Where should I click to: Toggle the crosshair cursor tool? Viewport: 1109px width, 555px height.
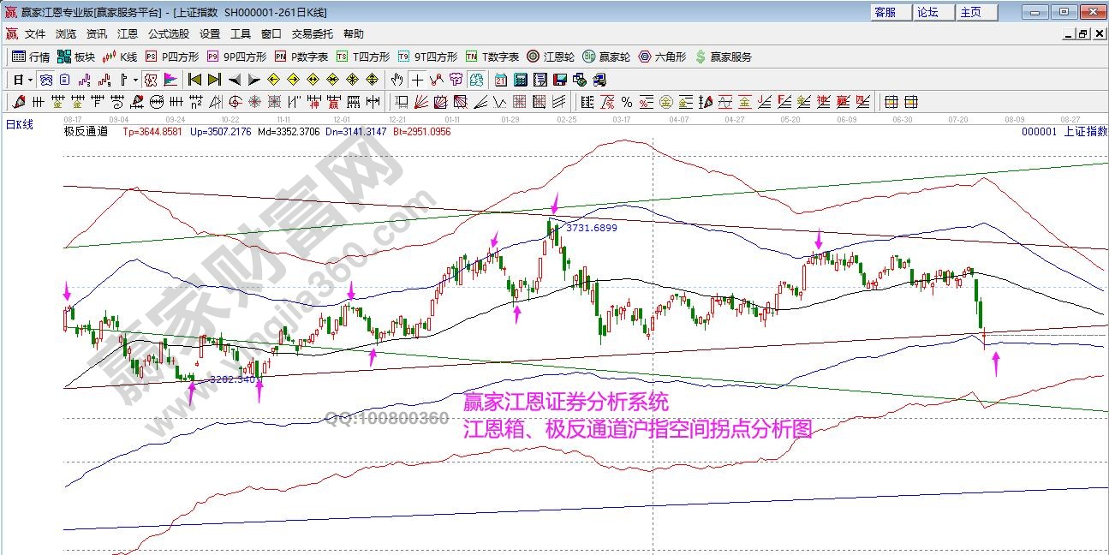[417, 80]
